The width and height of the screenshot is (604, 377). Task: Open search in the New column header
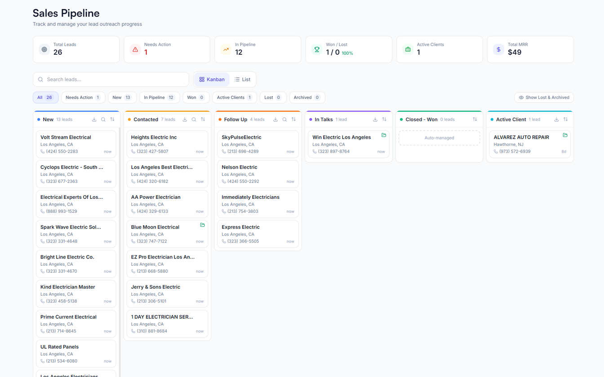(103, 119)
